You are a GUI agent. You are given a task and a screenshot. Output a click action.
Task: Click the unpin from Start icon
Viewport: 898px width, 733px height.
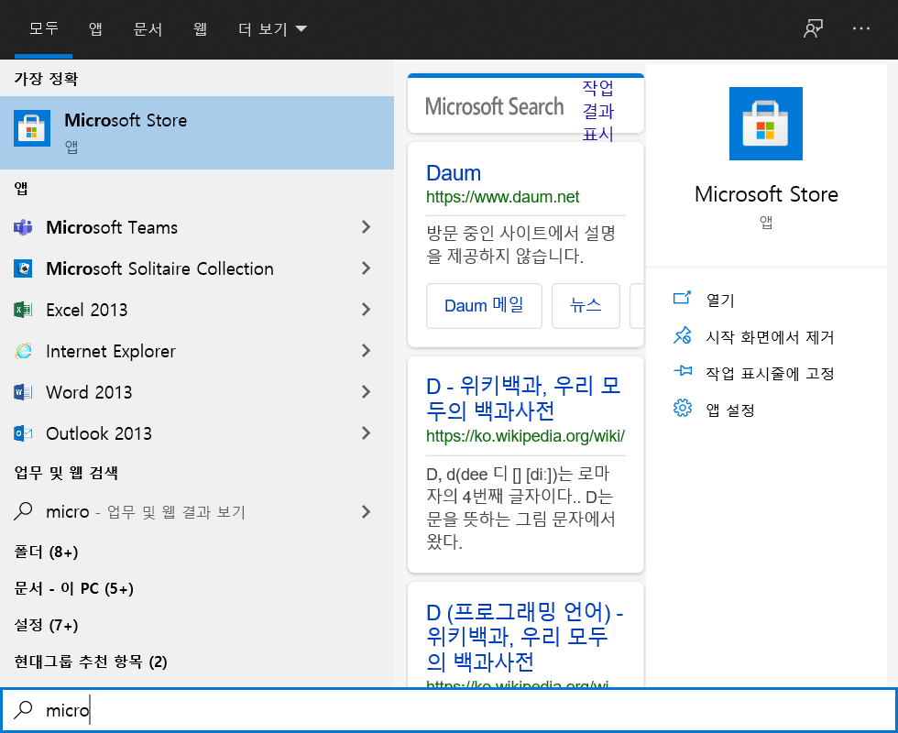click(x=682, y=335)
